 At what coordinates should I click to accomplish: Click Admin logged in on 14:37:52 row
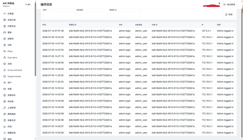click(225, 44)
